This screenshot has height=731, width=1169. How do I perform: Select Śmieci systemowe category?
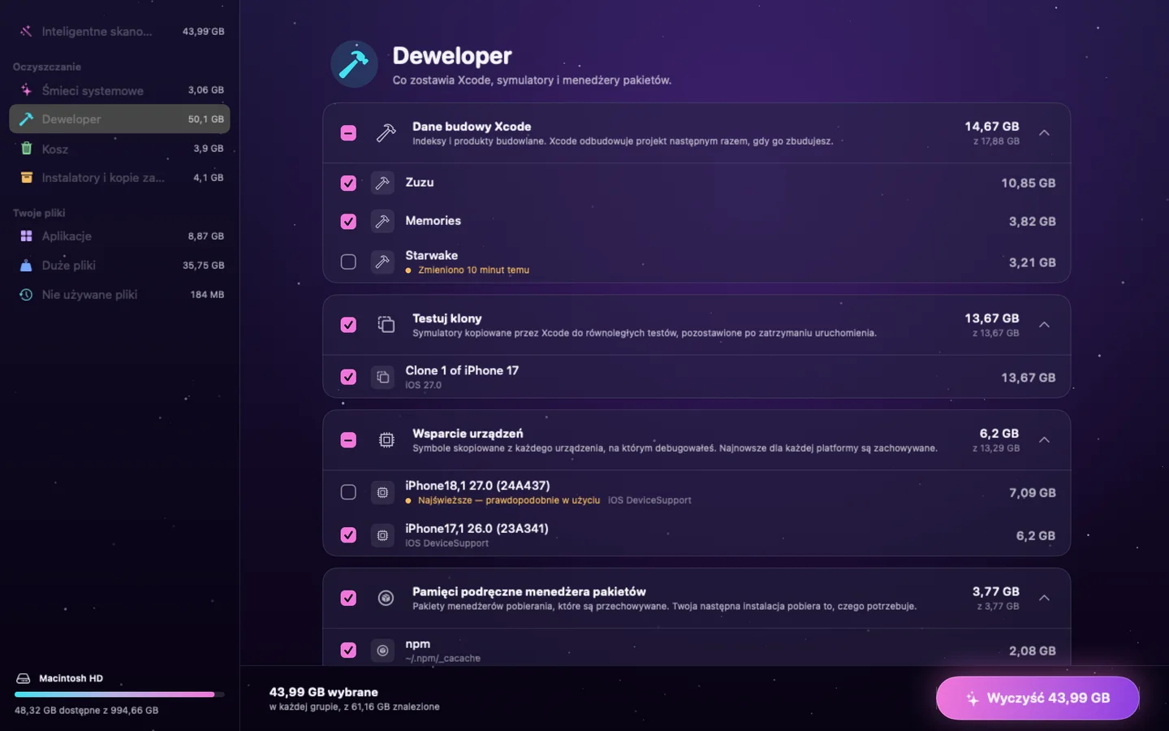click(x=119, y=90)
